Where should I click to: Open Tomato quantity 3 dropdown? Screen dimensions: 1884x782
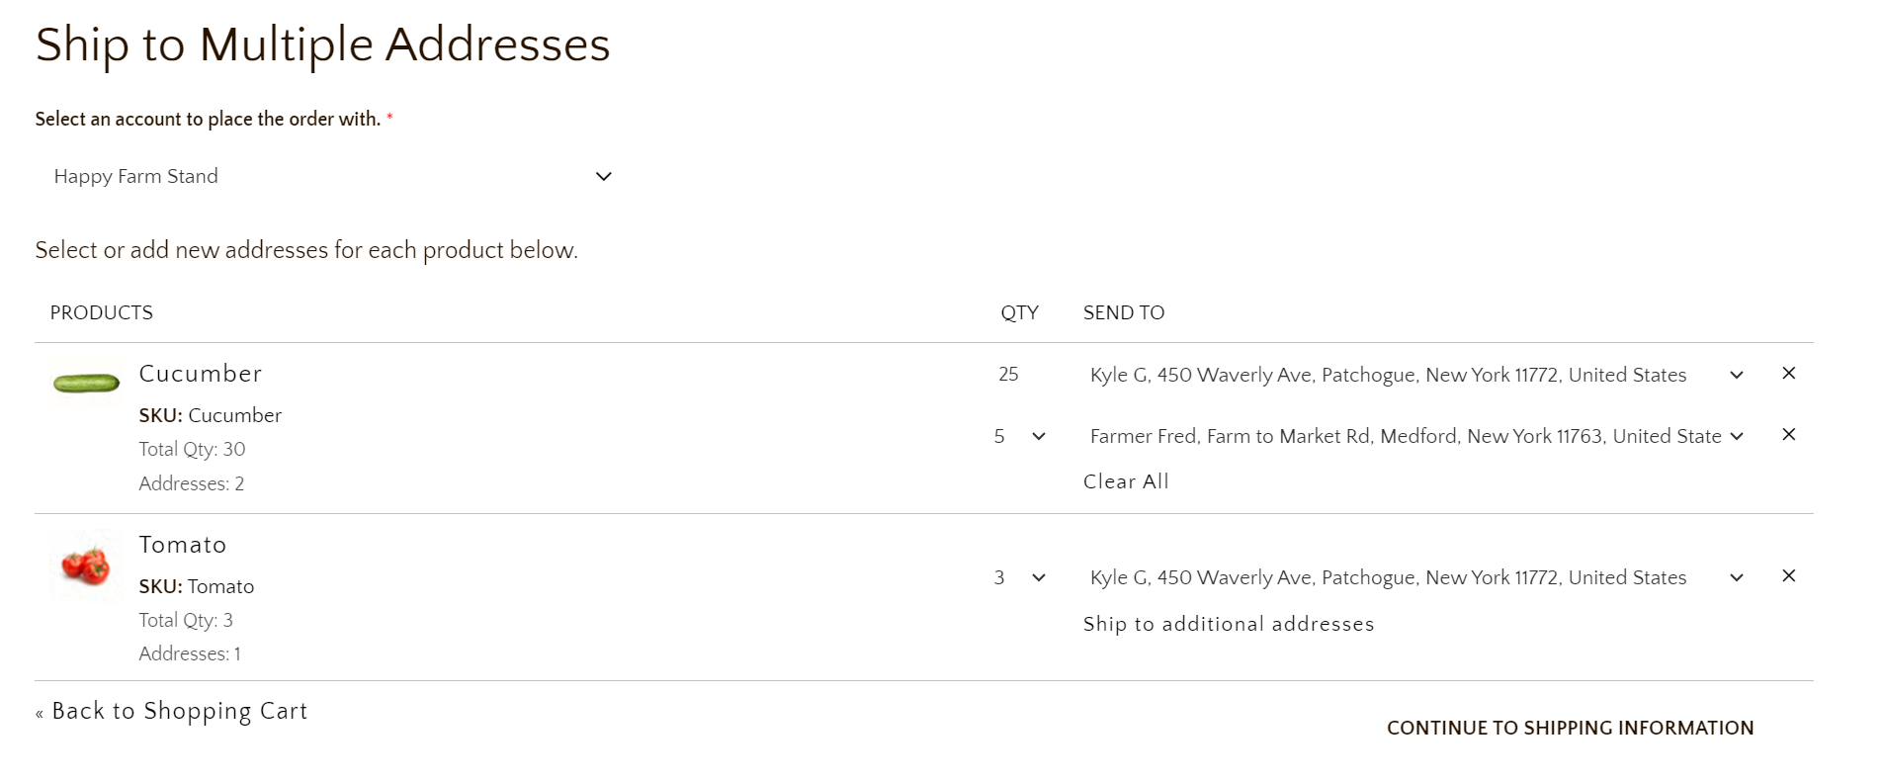pos(1019,578)
